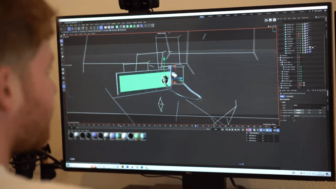Click the green triangle volume/deformer icon

point(134,26)
